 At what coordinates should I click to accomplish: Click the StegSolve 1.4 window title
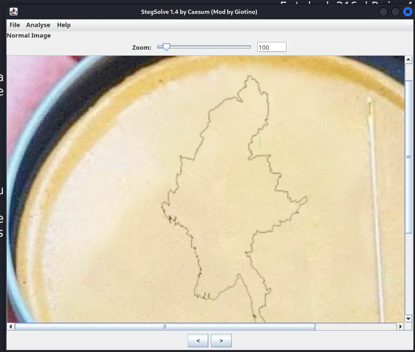click(199, 12)
